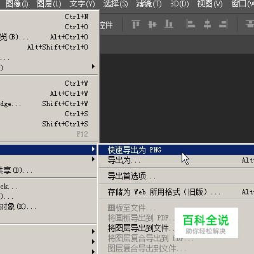The height and width of the screenshot is (254, 254).
Task: Select 存储为 Web 所用格式(旧版)...
Action: click(x=176, y=192)
